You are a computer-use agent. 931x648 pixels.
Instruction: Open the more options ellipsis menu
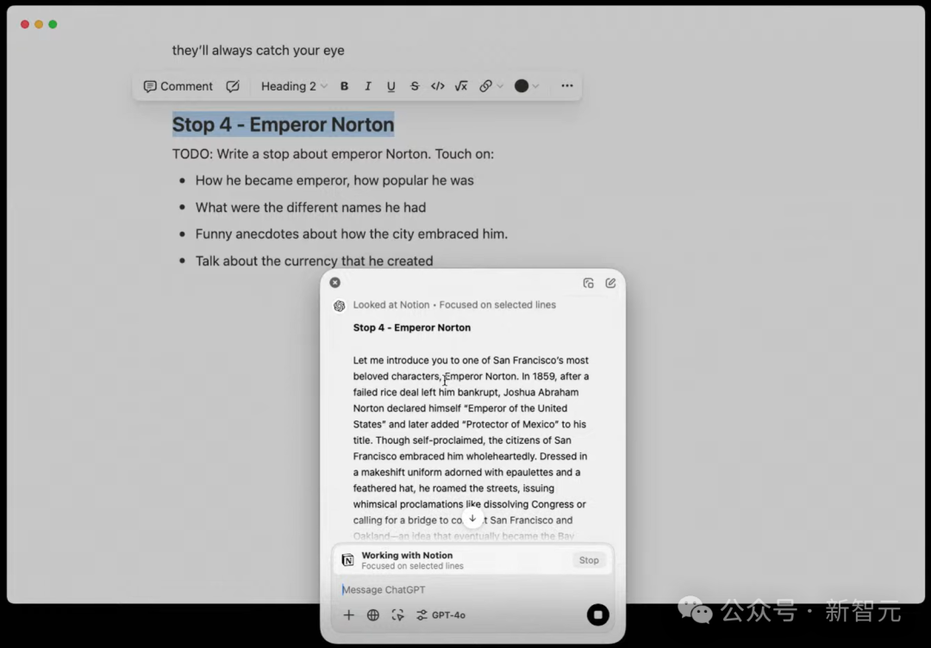(567, 86)
